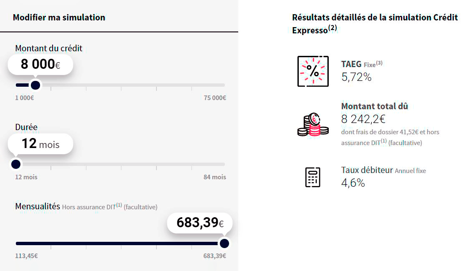Image resolution: width=471 pixels, height=271 pixels.
Task: Click the calculator icon beside Taux débiteur
Action: pyautogui.click(x=313, y=177)
